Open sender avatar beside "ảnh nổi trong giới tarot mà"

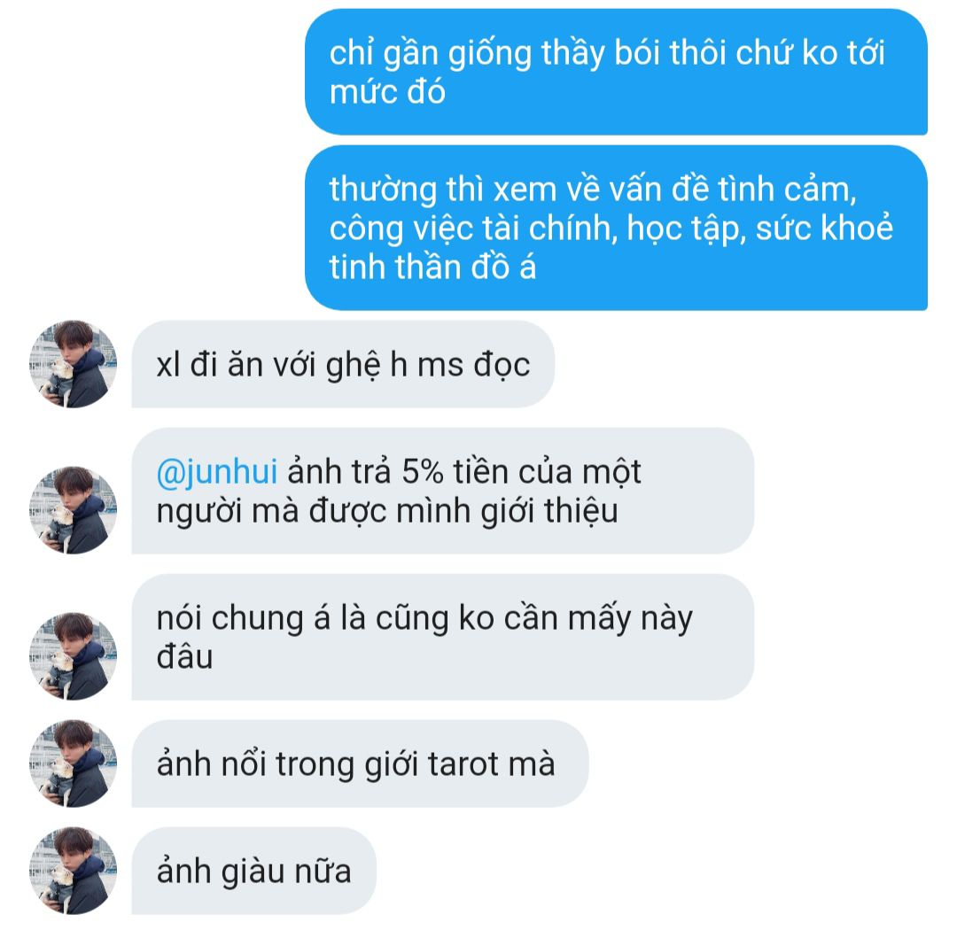[74, 763]
